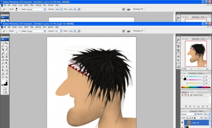Hide Layer 10 with its eye icon
The width and height of the screenshot is (212, 128).
(182, 123)
